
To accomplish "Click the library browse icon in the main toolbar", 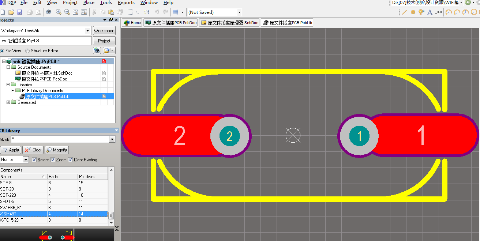I will point(49,12).
